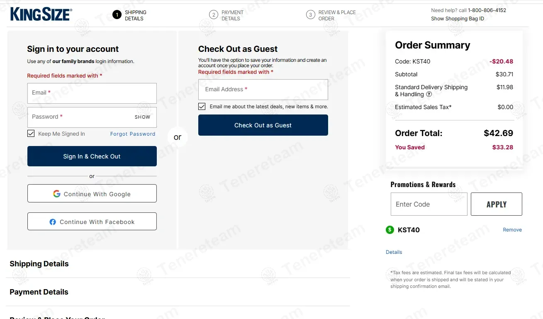Viewport: 543px width, 319px height.
Task: Open promotion Details link
Action: 394,252
